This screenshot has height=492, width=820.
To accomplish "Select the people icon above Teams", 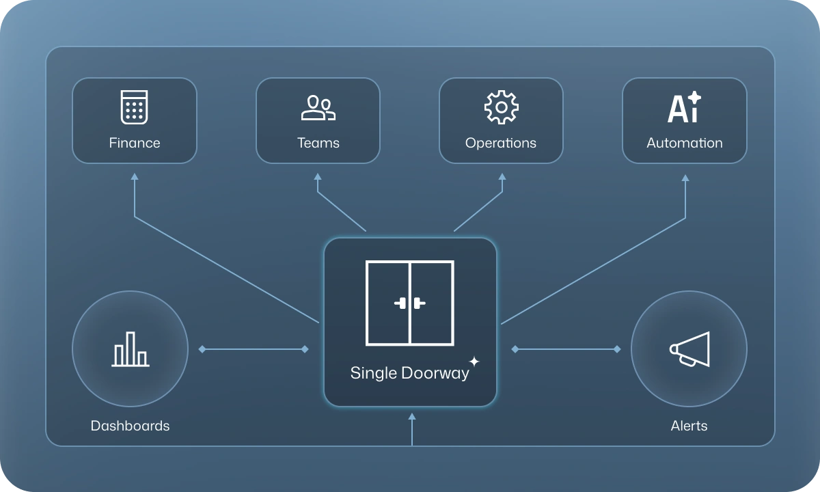I will pos(317,107).
